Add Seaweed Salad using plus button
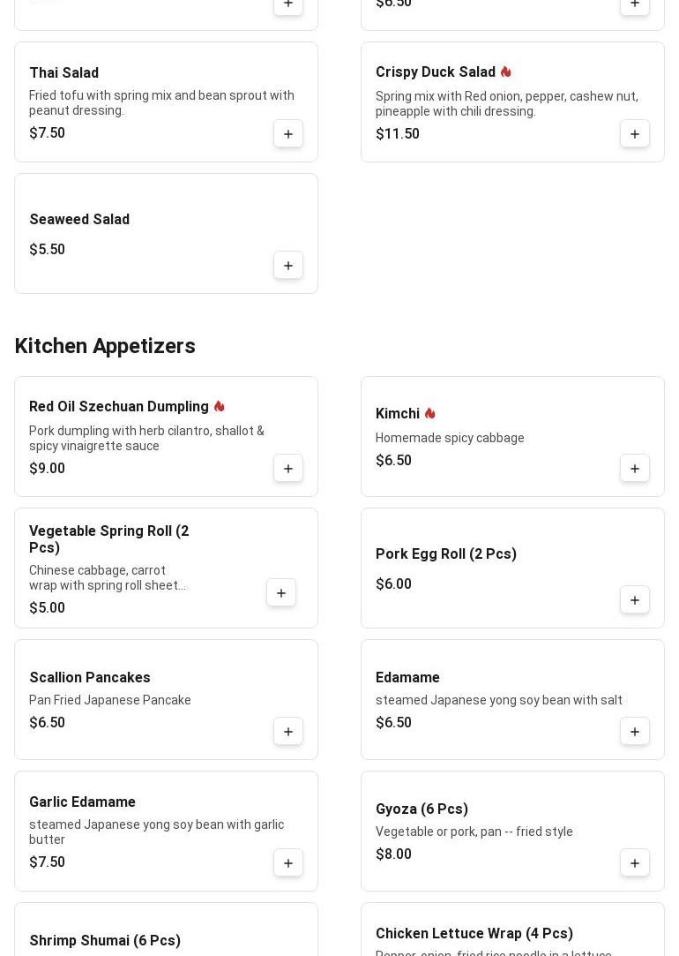This screenshot has height=956, width=679. pos(288,265)
